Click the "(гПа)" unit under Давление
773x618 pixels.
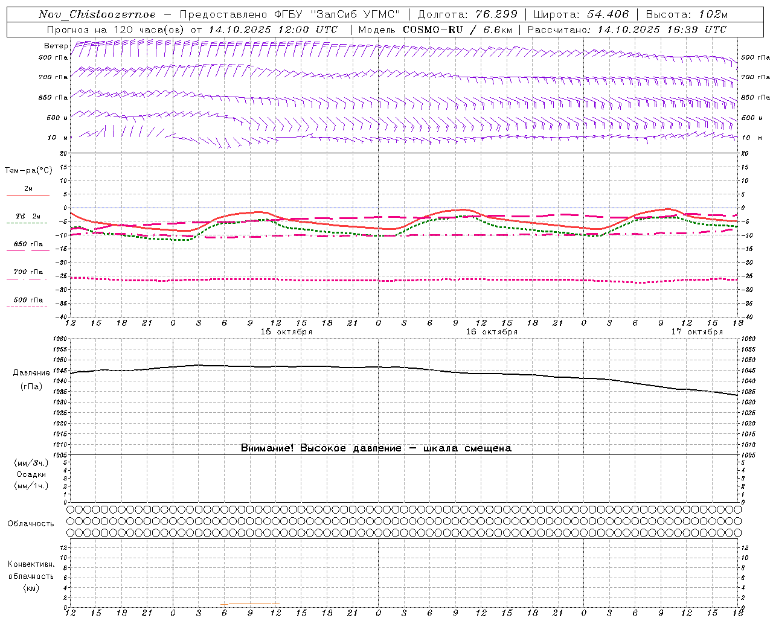(31, 387)
